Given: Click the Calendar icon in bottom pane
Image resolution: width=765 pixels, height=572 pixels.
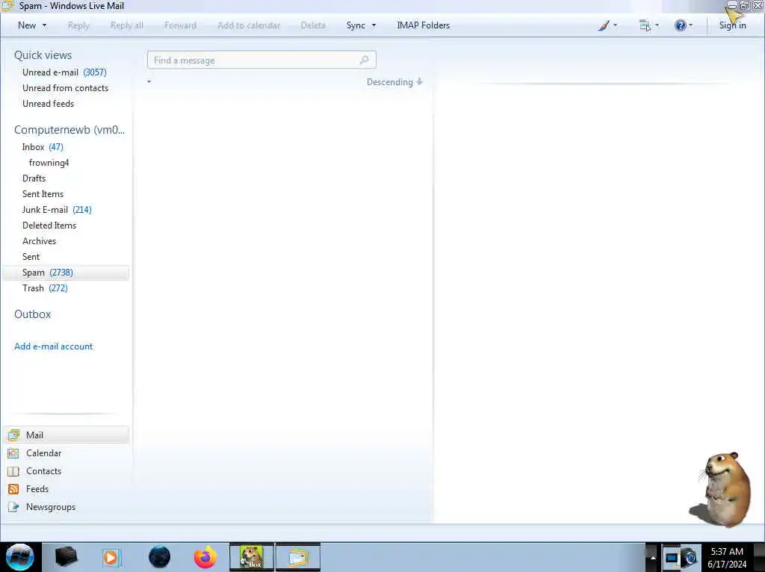Looking at the screenshot, I should point(13,453).
